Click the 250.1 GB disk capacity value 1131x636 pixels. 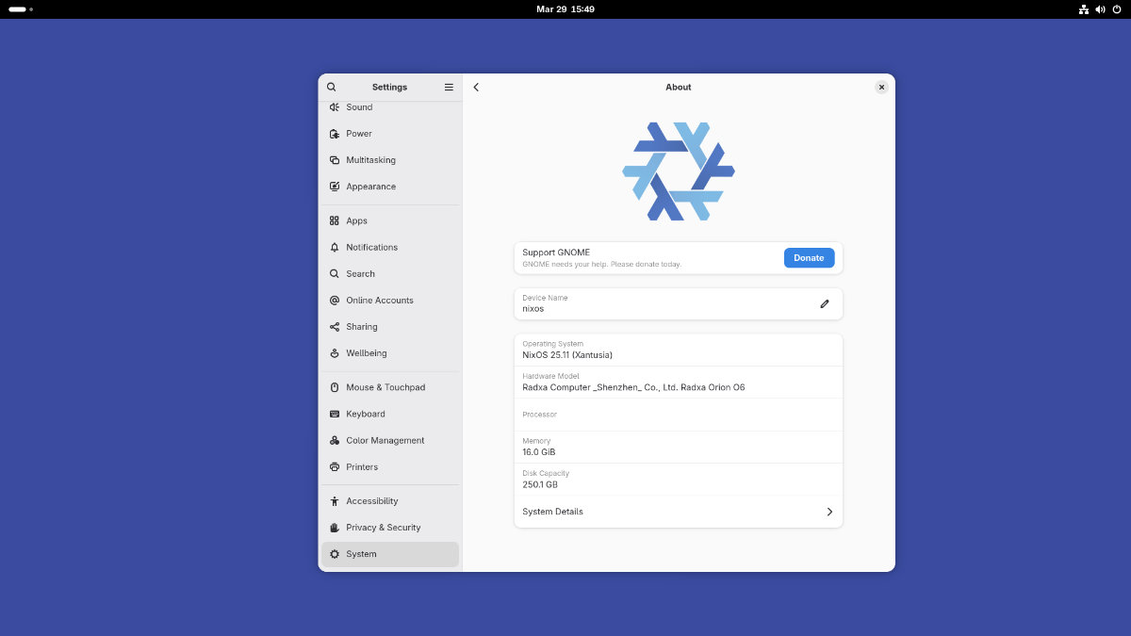(540, 484)
